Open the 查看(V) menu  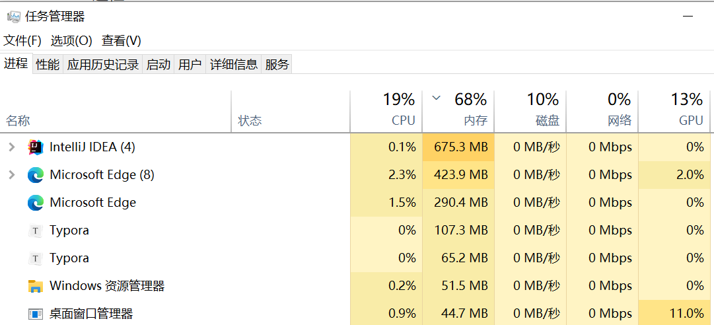[x=121, y=41]
